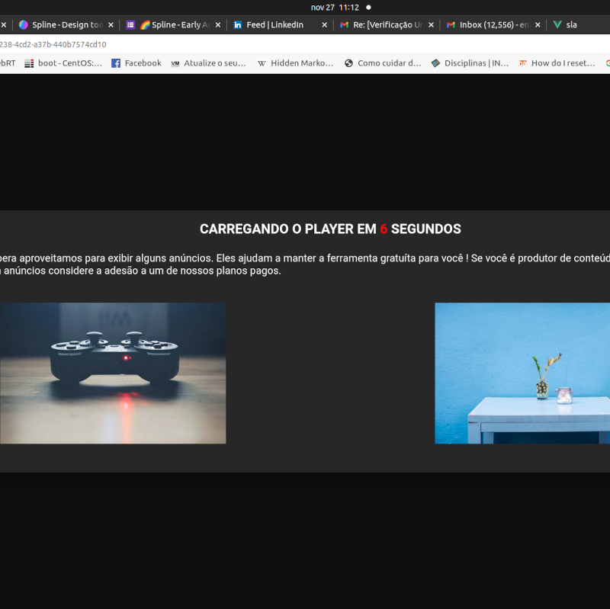Open the 'How do I reset…' bookmark
This screenshot has width=610, height=609.
[561, 63]
